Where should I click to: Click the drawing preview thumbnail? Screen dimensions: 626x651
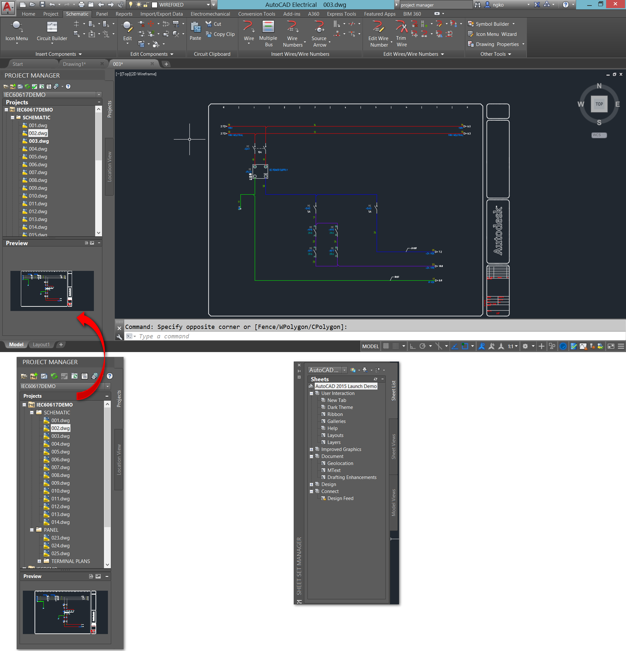[x=52, y=291]
